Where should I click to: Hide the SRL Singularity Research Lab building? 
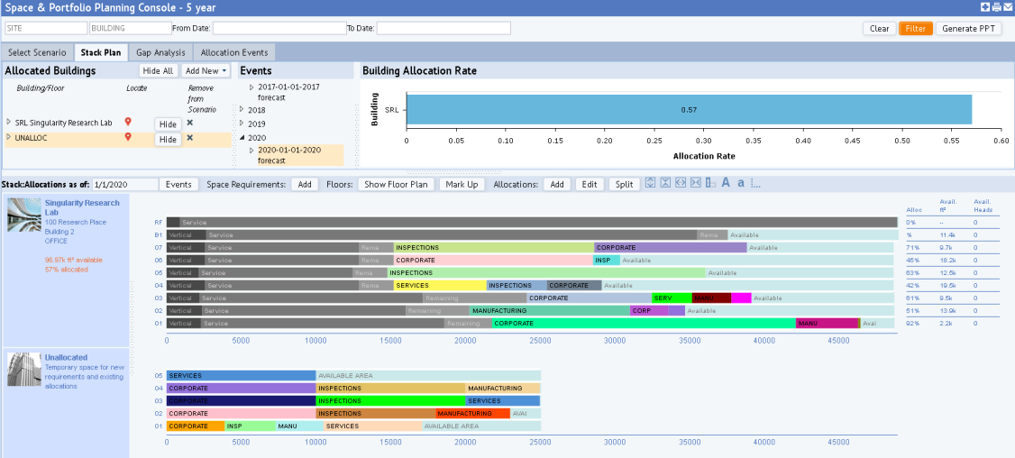tap(167, 124)
